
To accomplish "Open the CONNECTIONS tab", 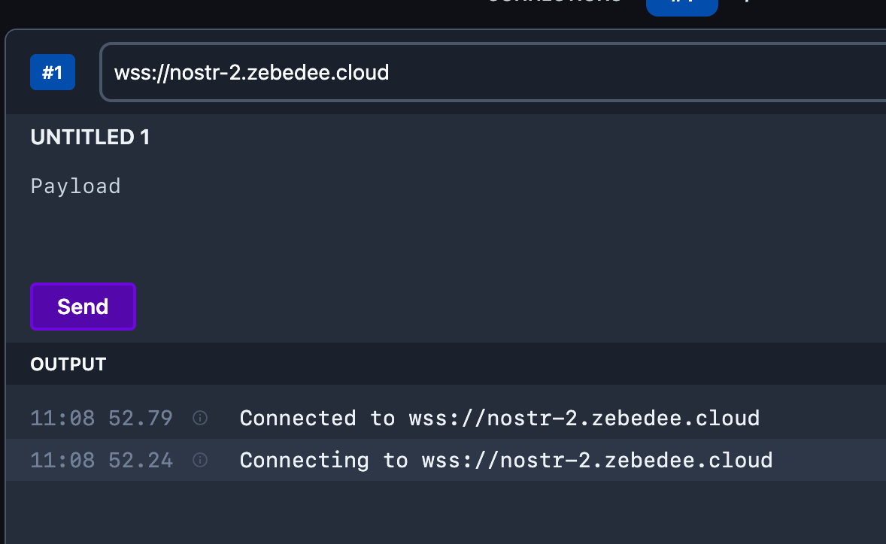I will pos(554,3).
